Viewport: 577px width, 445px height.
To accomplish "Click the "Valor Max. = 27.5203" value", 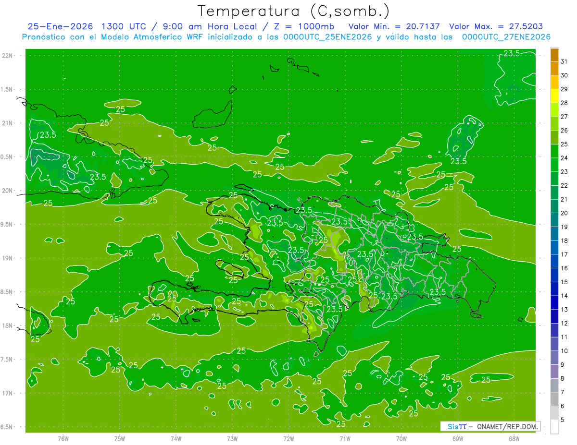I will point(496,26).
